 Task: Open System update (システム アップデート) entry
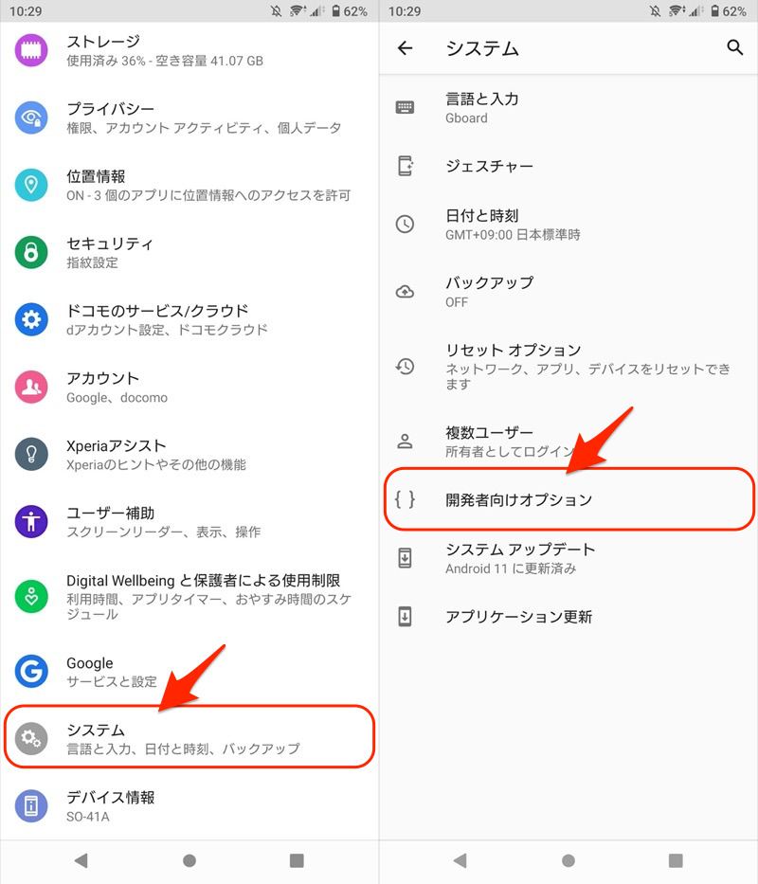[568, 558]
